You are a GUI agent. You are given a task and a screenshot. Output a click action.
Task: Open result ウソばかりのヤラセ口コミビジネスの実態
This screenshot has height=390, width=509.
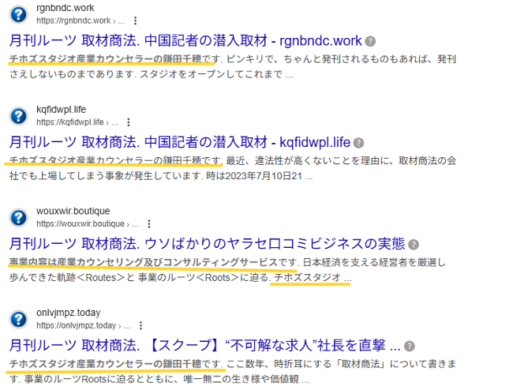pyautogui.click(x=207, y=243)
